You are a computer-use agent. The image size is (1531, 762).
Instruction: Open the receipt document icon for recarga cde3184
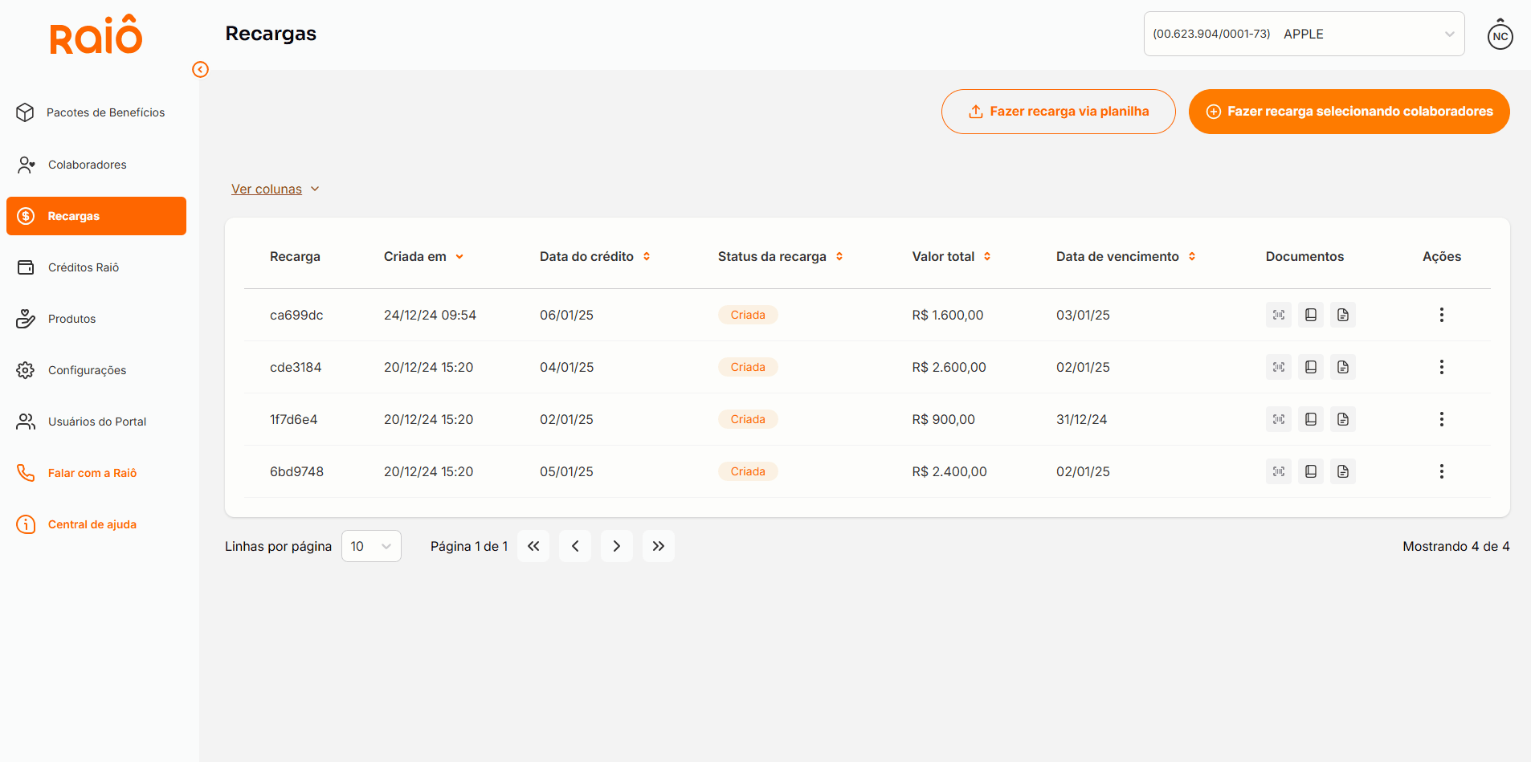tap(1310, 367)
